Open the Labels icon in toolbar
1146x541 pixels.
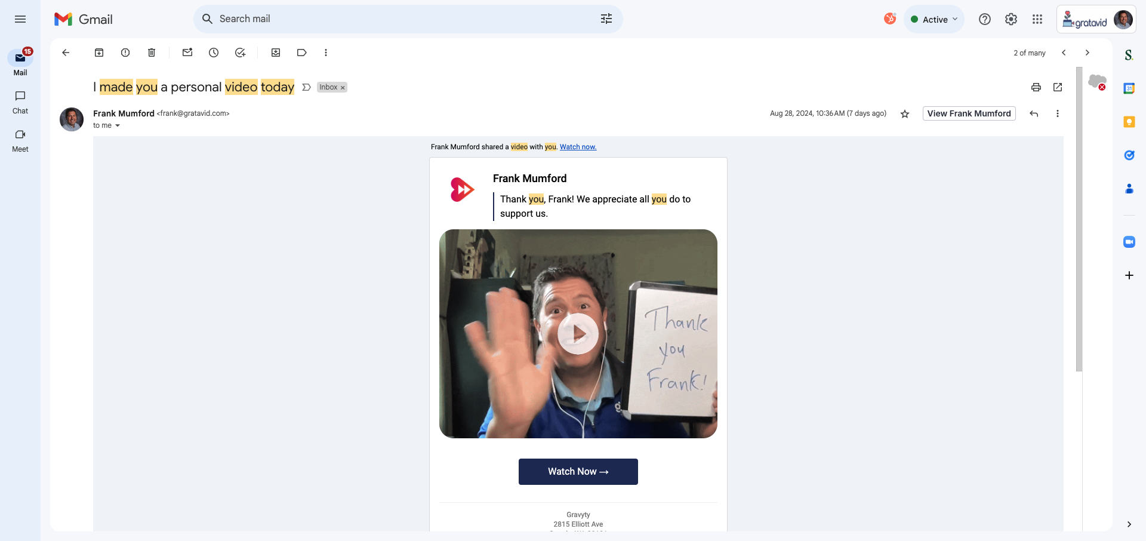(302, 53)
